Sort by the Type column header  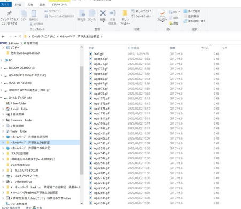pyautogui.click(x=173, y=48)
